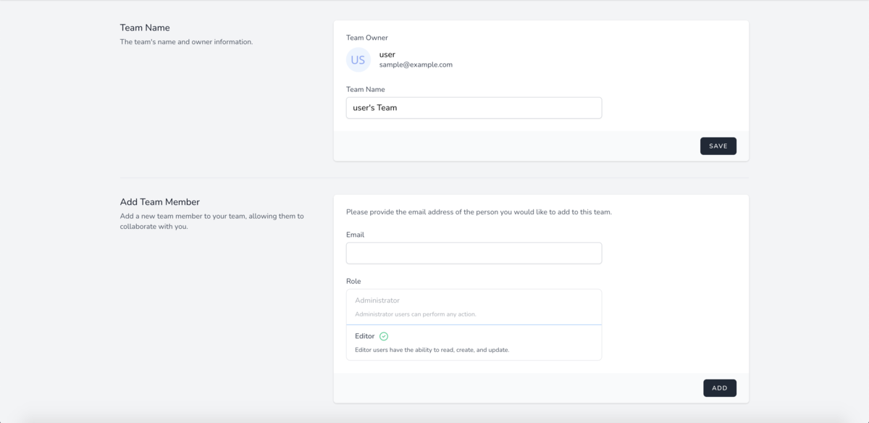Click the 'Team Owner' label
The image size is (869, 423).
pyautogui.click(x=367, y=38)
